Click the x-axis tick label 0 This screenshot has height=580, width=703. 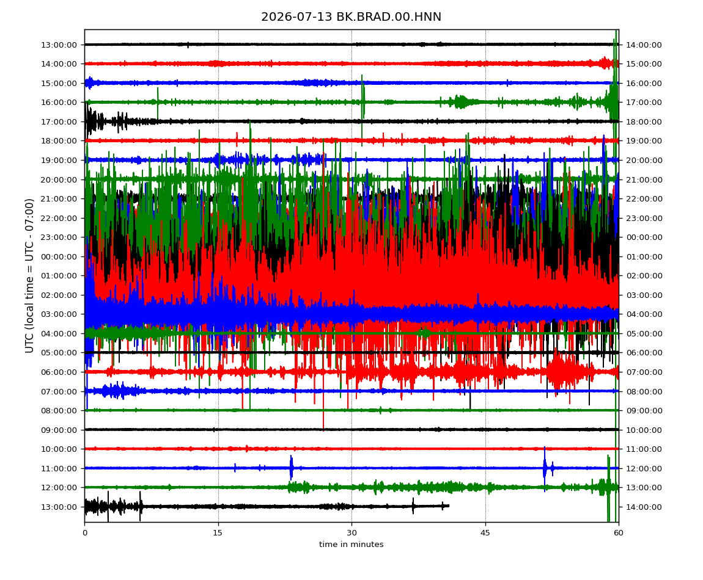coord(85,532)
